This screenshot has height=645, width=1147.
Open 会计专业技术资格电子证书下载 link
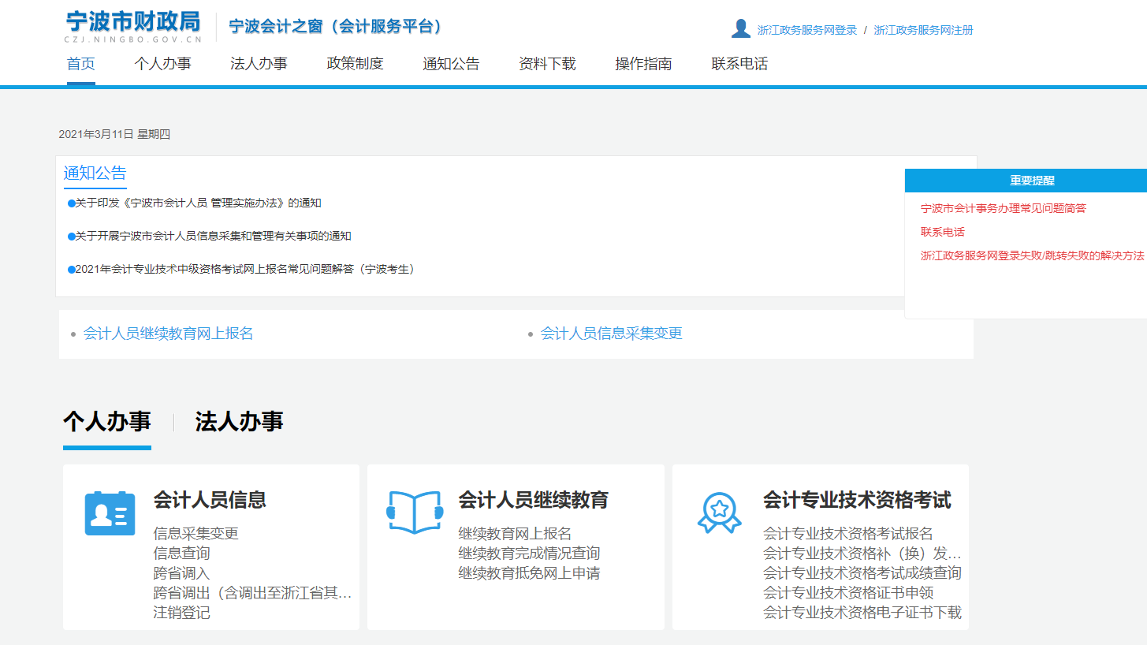[862, 613]
